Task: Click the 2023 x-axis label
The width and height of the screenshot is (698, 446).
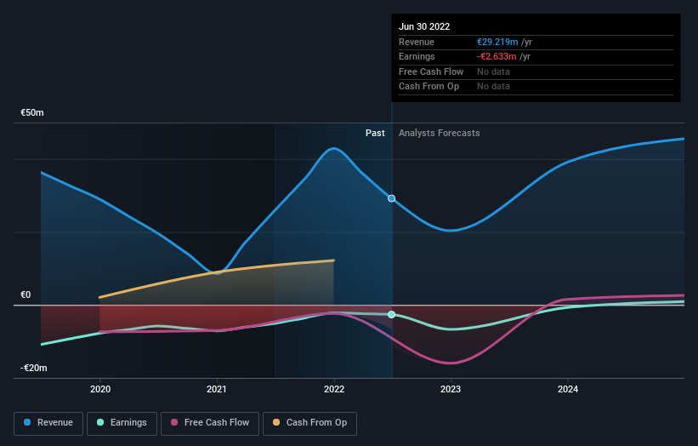Action: tap(451, 389)
